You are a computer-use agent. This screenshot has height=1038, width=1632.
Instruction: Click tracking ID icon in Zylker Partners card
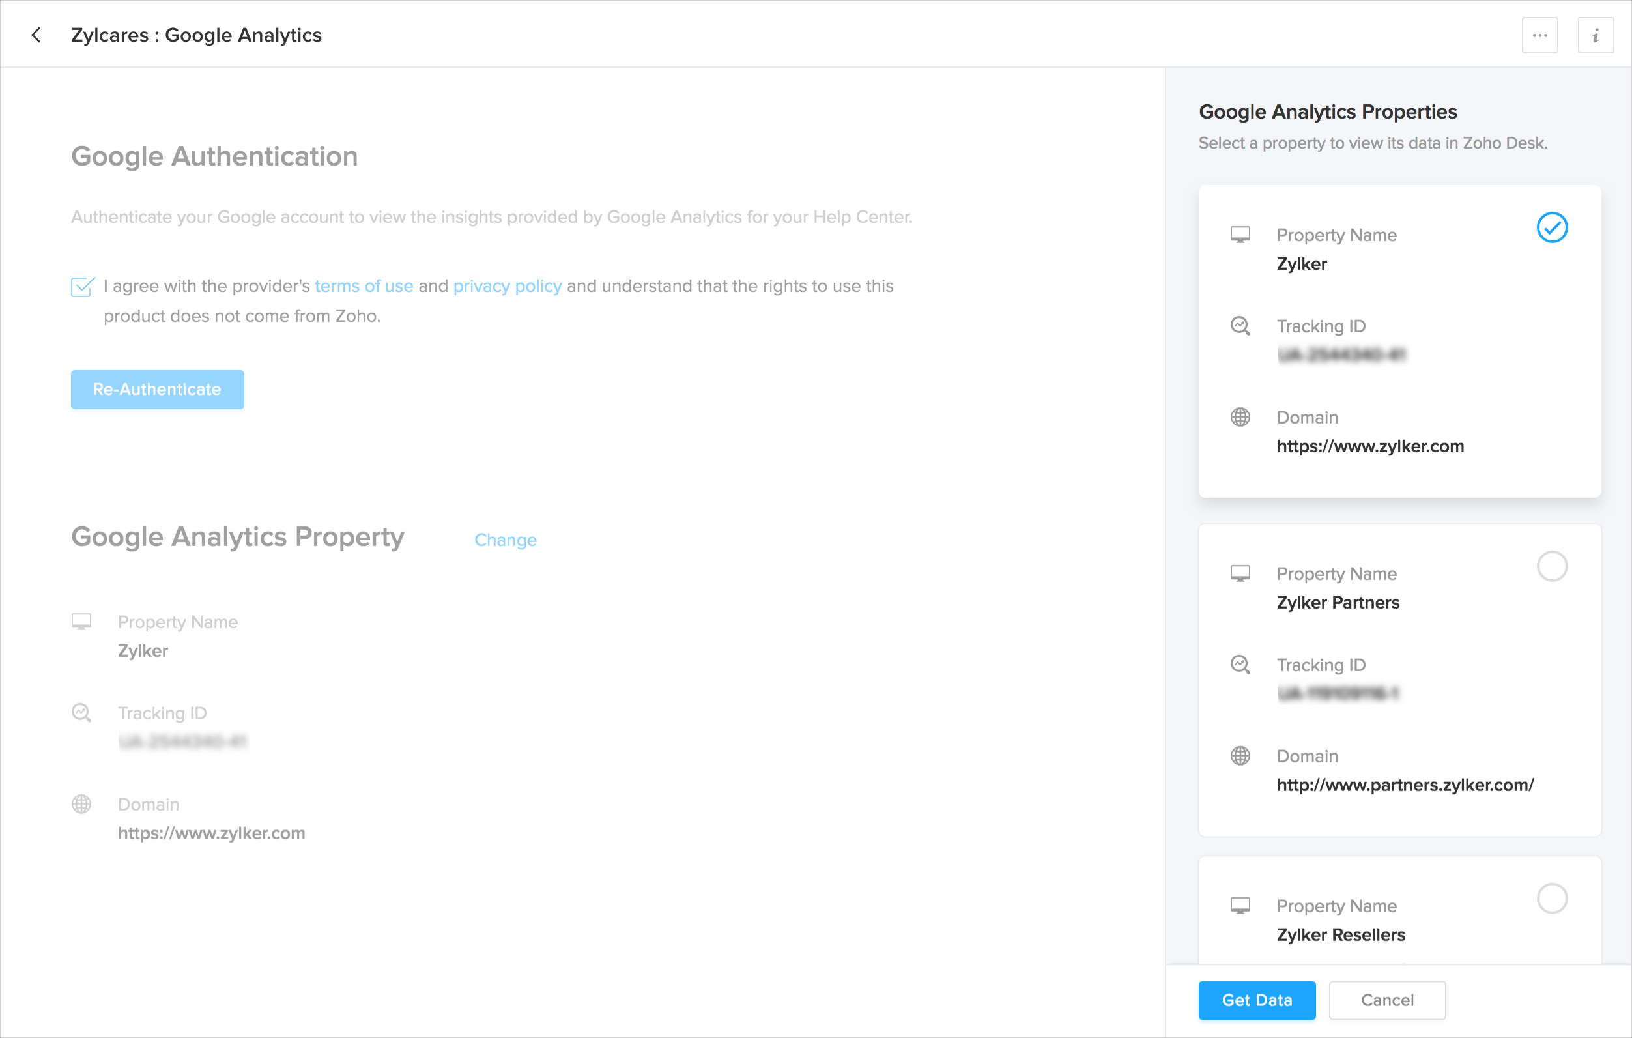[x=1240, y=665]
